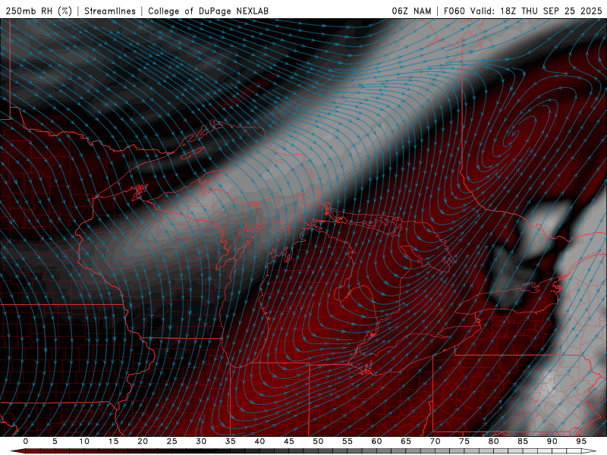The height and width of the screenshot is (455, 607).
Task: Click the "35" value on the color scale
Action: (231, 441)
